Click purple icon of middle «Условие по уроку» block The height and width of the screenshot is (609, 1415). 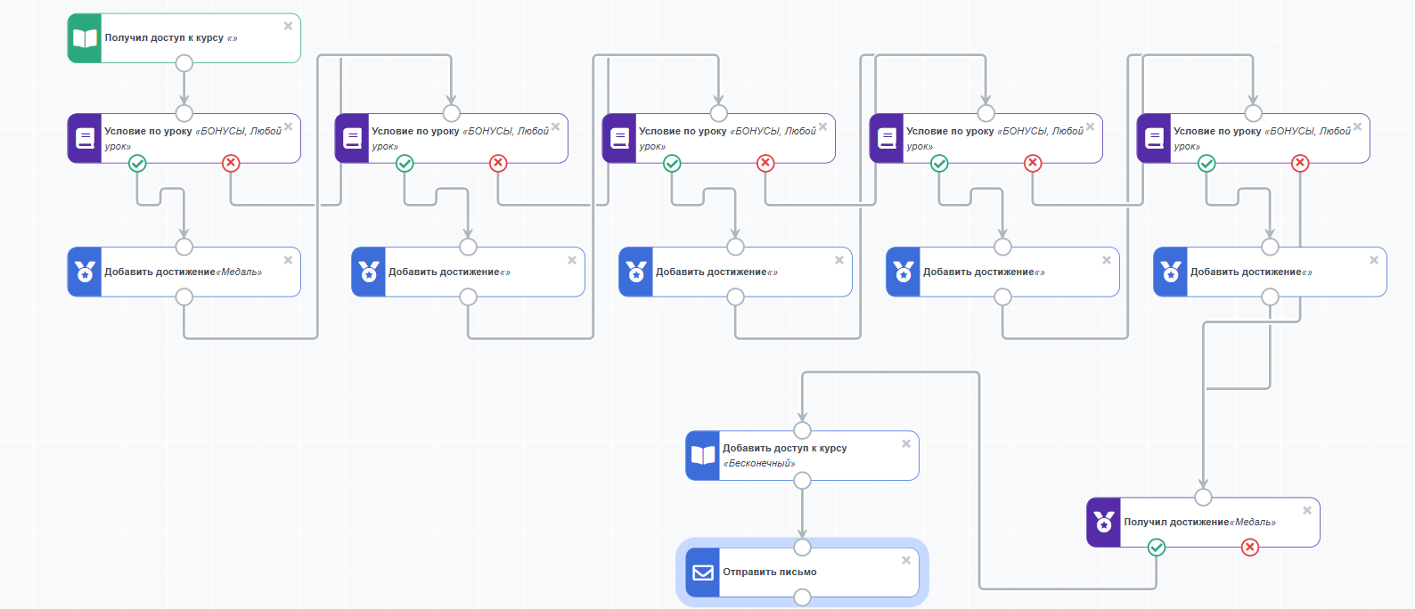coord(619,138)
